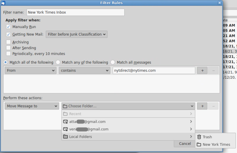
Task: Click the Filter Rules title bar text
Action: click(112, 3)
